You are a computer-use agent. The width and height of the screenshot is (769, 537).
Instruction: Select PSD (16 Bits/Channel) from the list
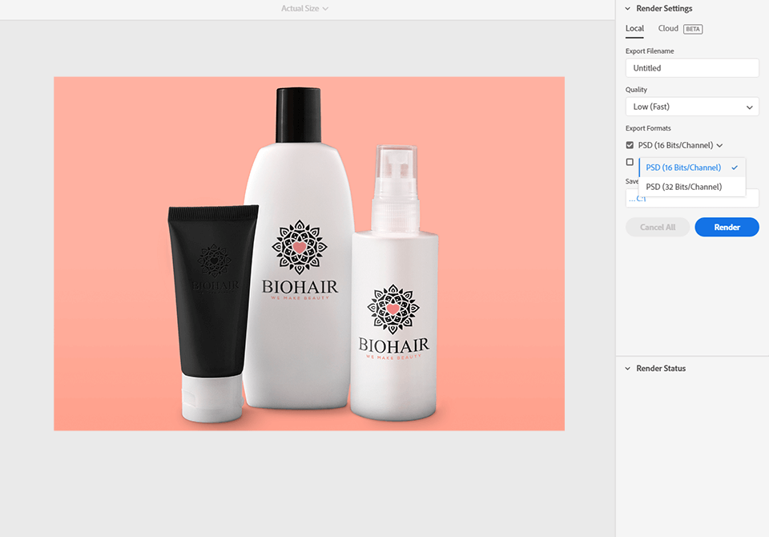[683, 168]
